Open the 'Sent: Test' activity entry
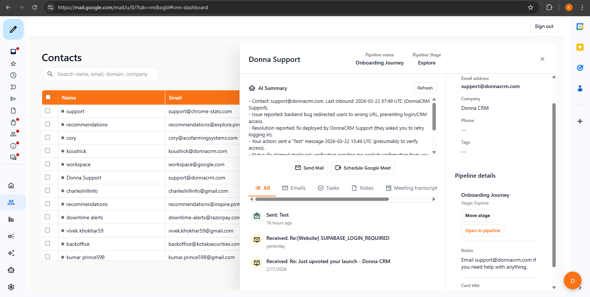 tap(277, 215)
